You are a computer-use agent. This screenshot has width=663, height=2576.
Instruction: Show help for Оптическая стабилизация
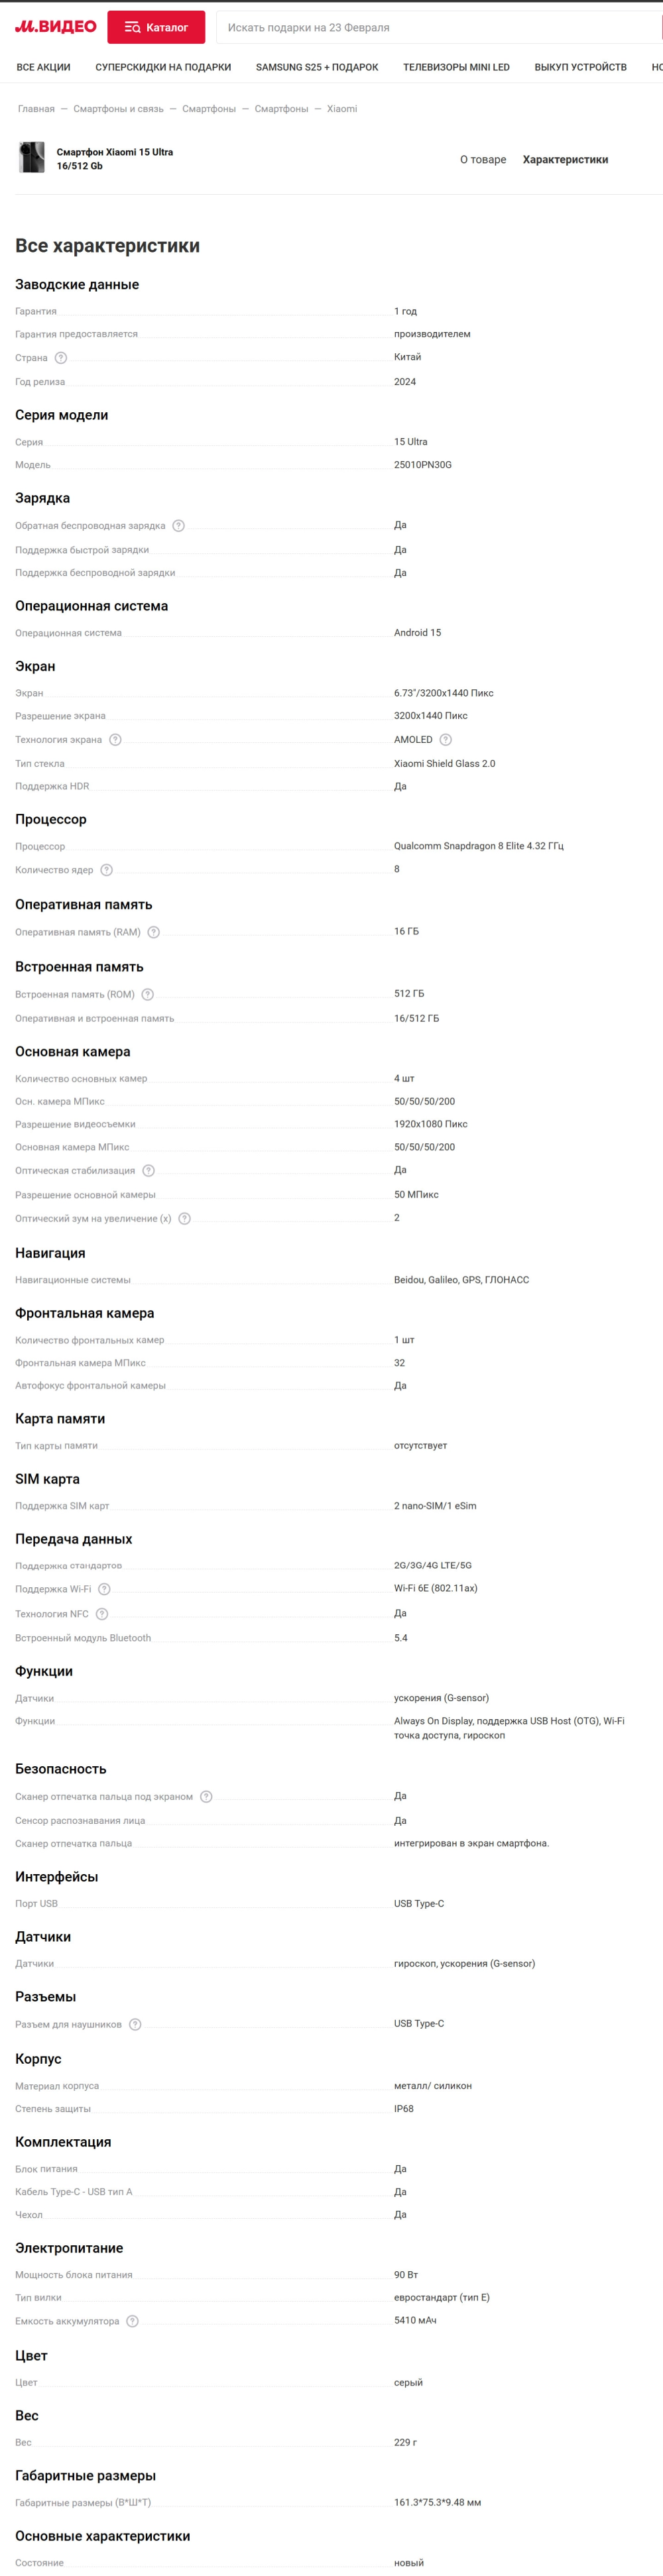(149, 1171)
